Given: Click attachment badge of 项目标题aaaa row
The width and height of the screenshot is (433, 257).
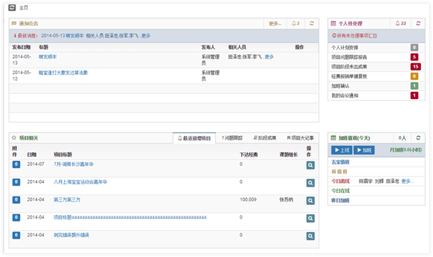Looking at the screenshot, I should tap(16, 218).
